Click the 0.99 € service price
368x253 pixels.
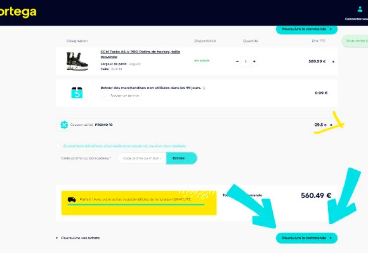(x=321, y=93)
